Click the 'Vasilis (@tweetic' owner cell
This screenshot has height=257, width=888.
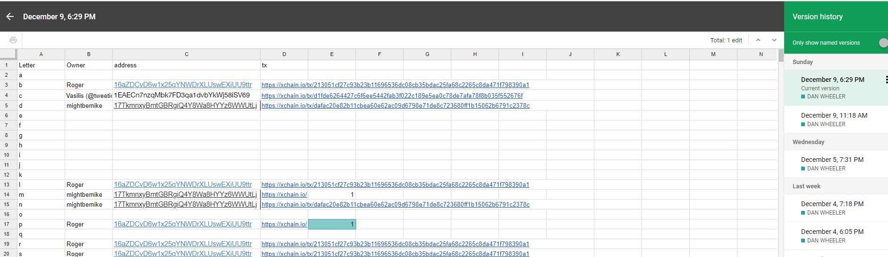tap(89, 96)
